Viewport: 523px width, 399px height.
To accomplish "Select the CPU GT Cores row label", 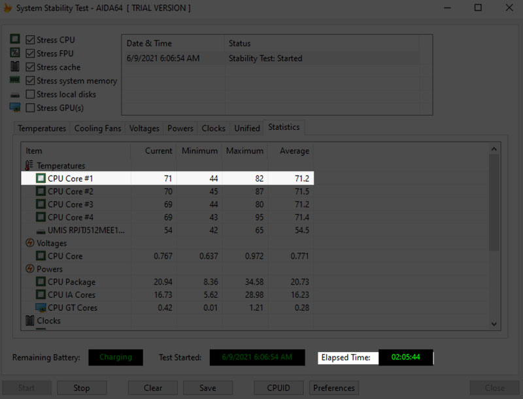I will pos(73,308).
